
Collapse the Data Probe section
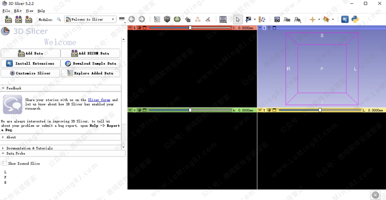point(63,153)
